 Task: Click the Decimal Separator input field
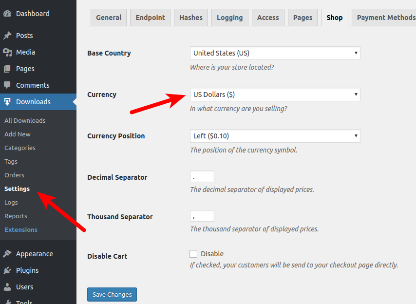202,177
